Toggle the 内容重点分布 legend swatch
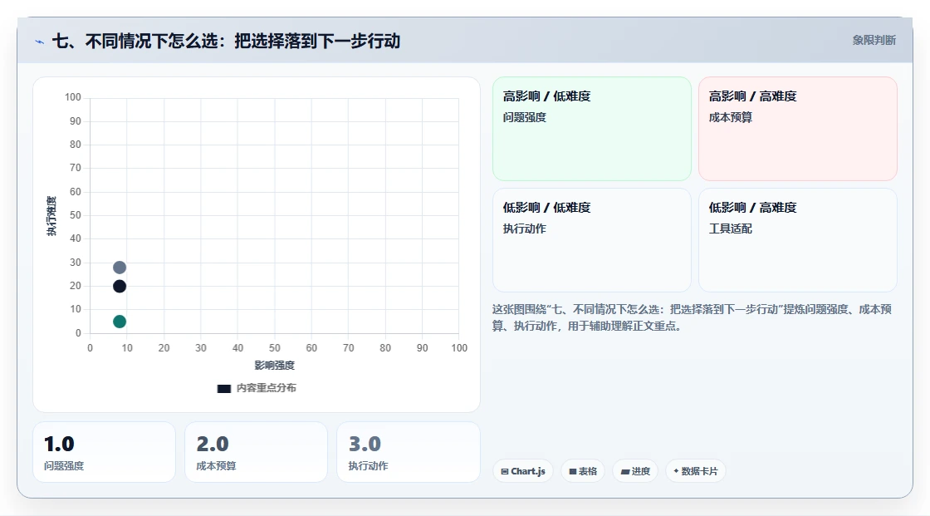The height and width of the screenshot is (516, 930). (223, 388)
